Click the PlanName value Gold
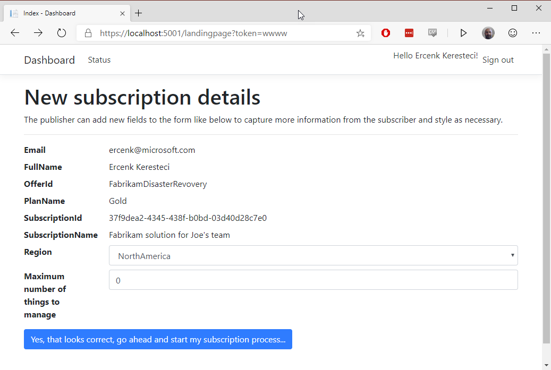Image resolution: width=551 pixels, height=370 pixels. [118, 201]
